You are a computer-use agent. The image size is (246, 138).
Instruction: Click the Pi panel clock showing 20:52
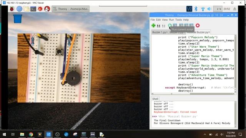point(227,9)
